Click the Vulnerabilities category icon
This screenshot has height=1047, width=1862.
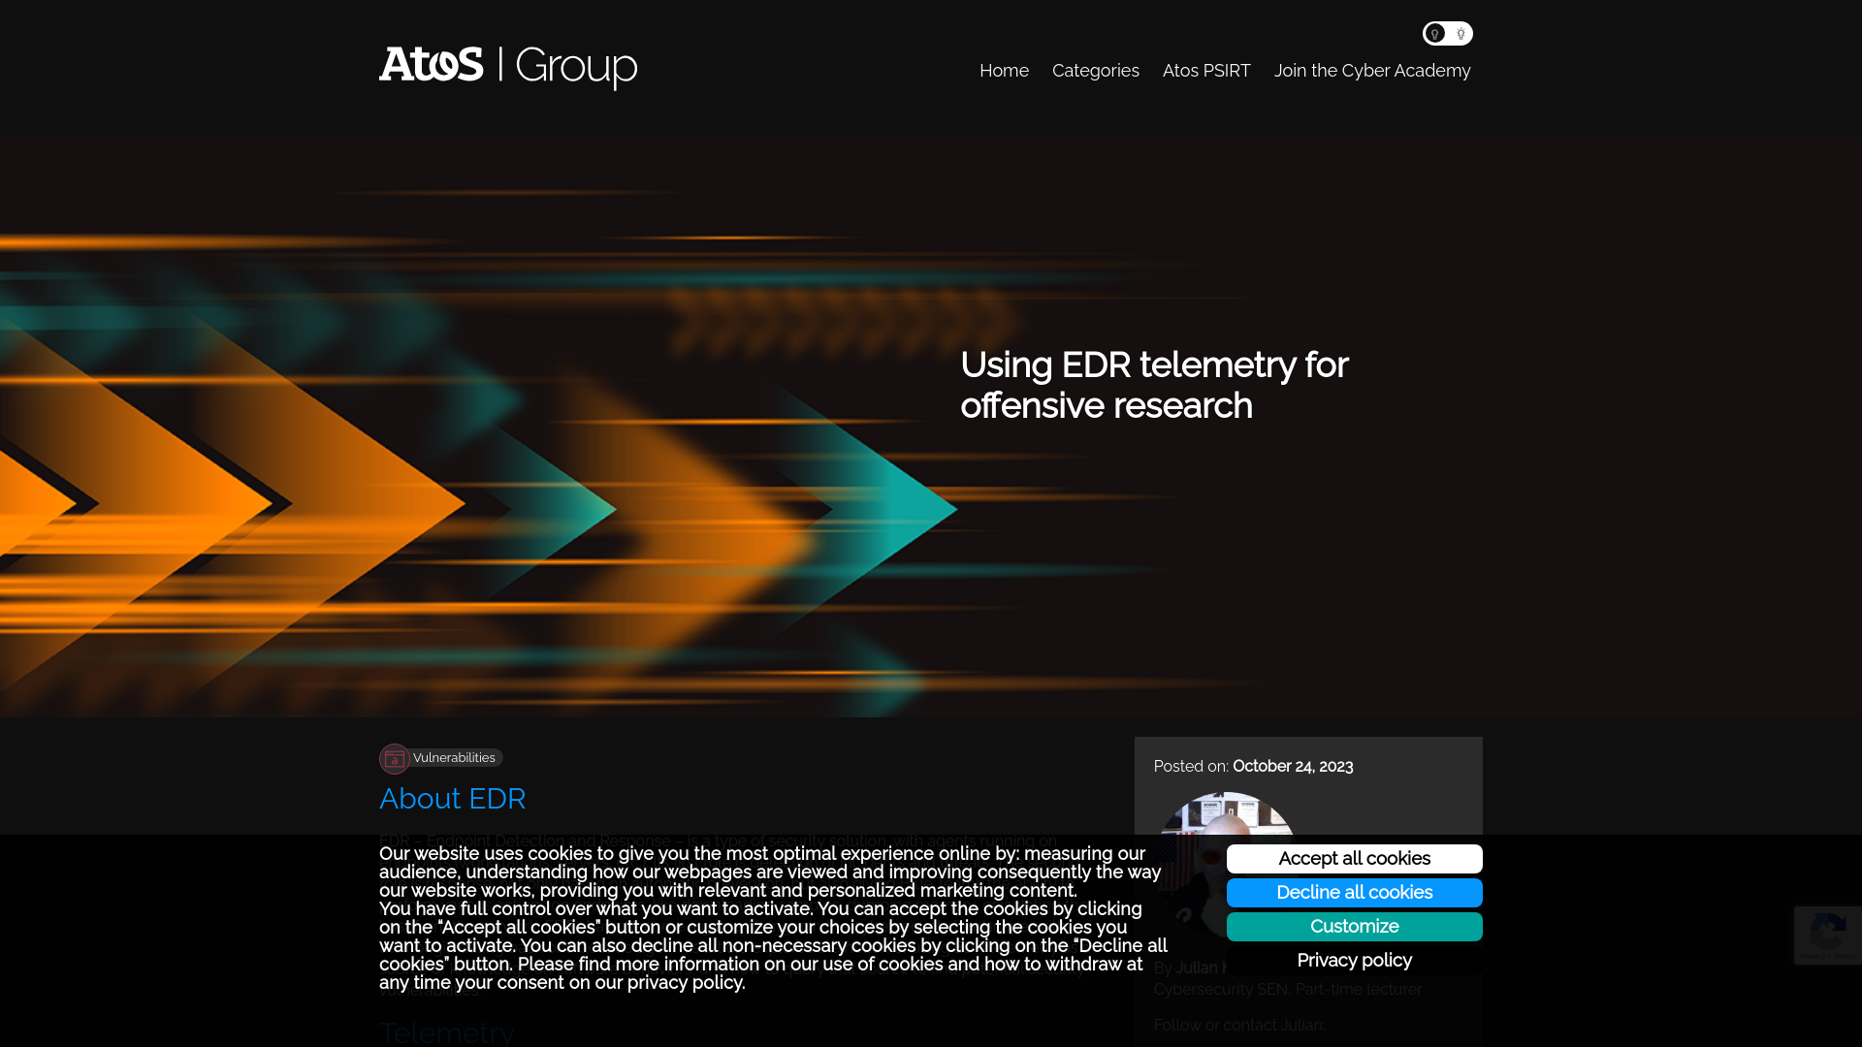click(x=394, y=758)
